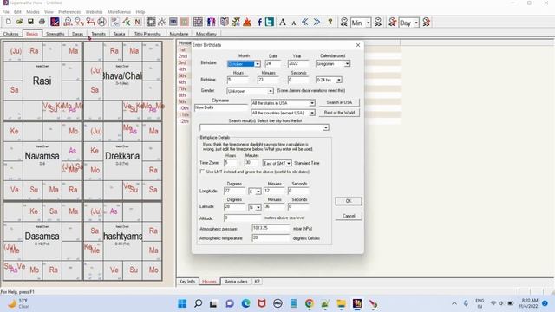The height and width of the screenshot is (312, 555).
Task: Click the Windows Start button on taskbar
Action: click(182, 303)
